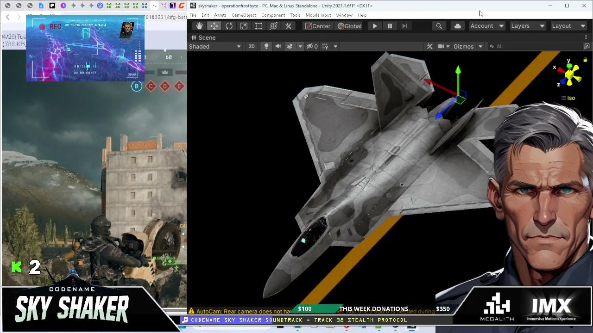Go back in the browser window

click(8, 17)
